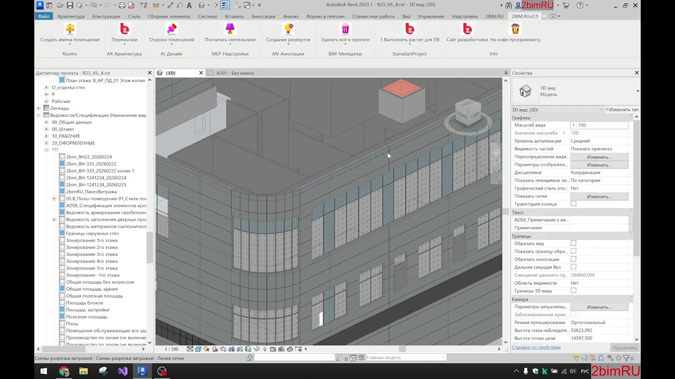Toggle the Траектория солнца checkbox
The height and width of the screenshot is (379, 675).
tap(573, 204)
